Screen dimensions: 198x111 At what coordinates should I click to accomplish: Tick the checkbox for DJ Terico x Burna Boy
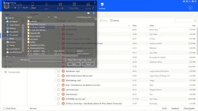click(58, 104)
